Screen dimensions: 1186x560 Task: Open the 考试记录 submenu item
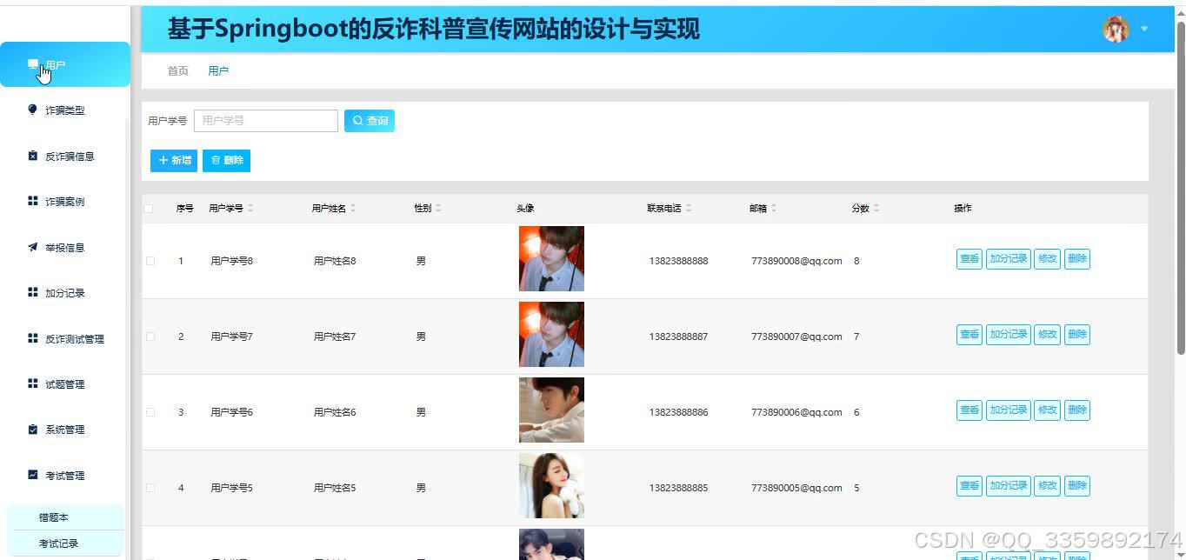pyautogui.click(x=66, y=543)
